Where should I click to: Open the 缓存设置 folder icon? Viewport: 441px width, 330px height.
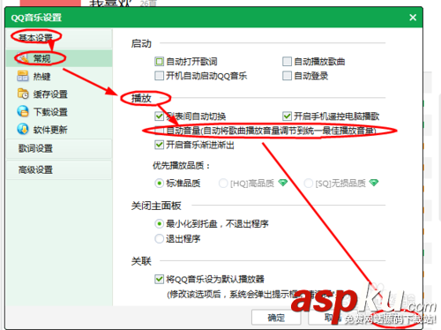[23, 94]
